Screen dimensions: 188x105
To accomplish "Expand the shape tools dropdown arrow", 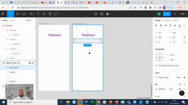I will click(27, 14).
